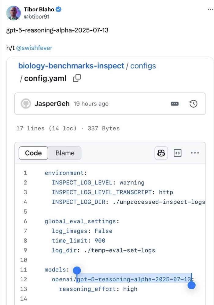
Task: Click the end text selection handle
Action: (x=192, y=285)
